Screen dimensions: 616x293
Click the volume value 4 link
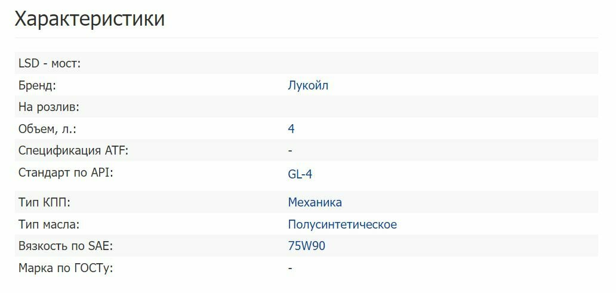pos(291,128)
